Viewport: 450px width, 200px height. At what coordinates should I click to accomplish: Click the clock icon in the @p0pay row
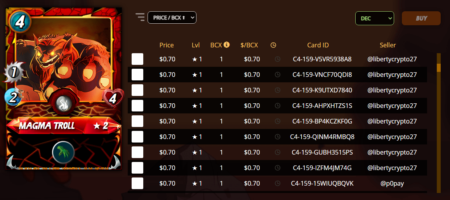(x=278, y=183)
